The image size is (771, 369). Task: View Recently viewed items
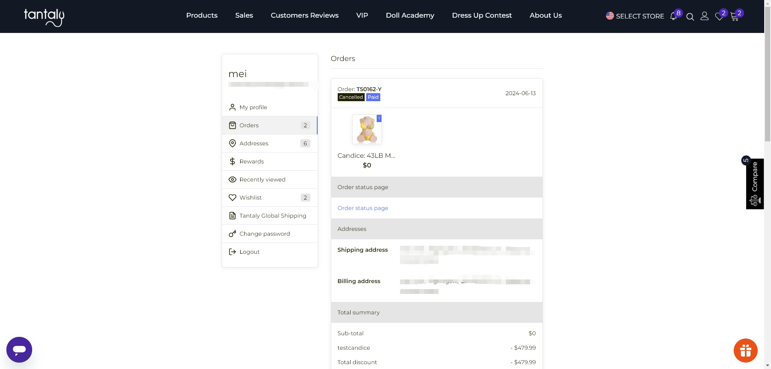click(x=270, y=179)
